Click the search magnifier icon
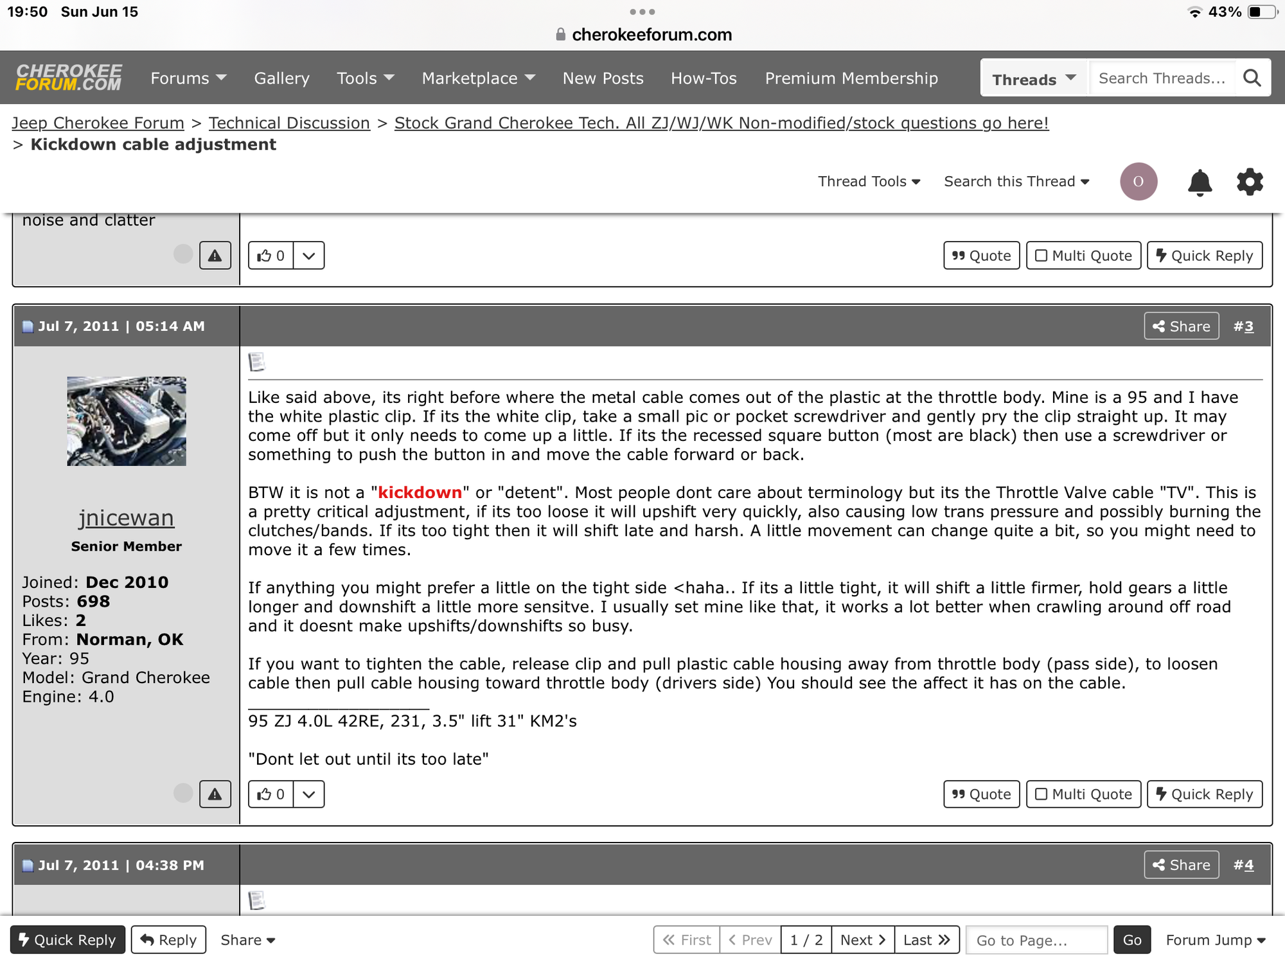Image resolution: width=1285 pixels, height=964 pixels. 1252,78
